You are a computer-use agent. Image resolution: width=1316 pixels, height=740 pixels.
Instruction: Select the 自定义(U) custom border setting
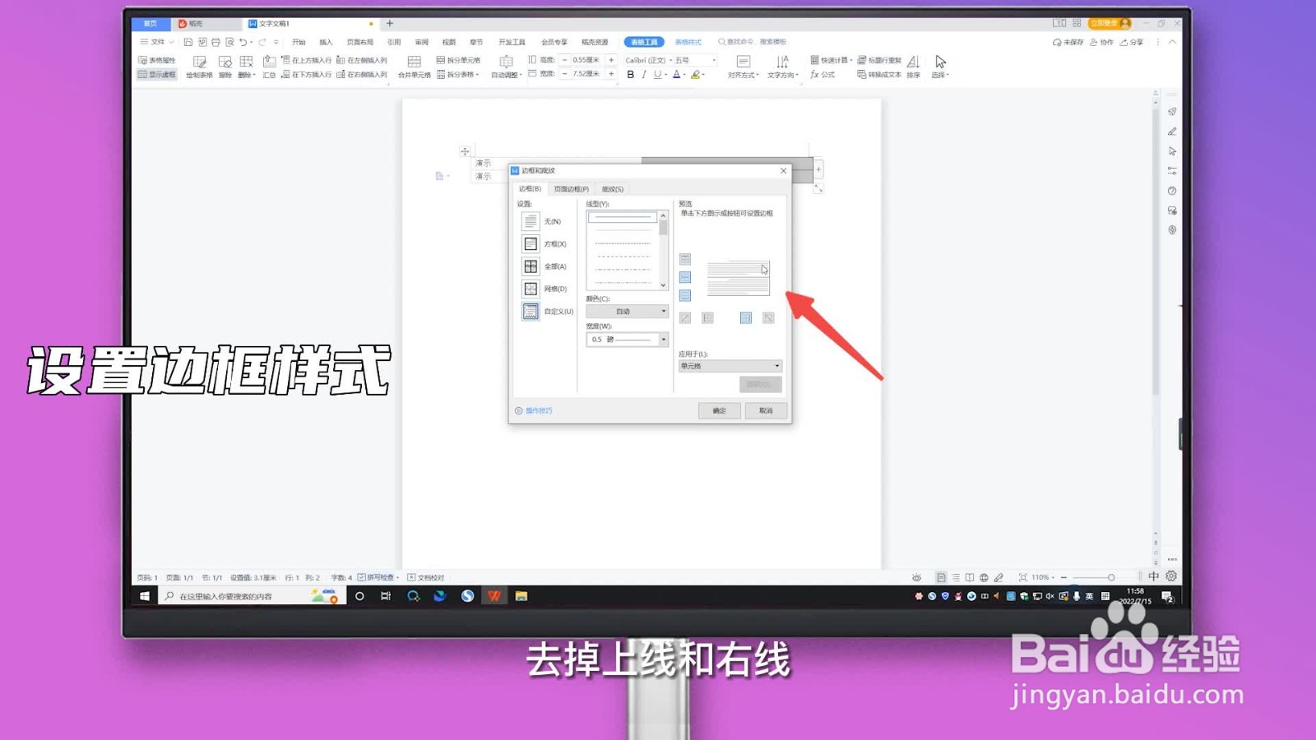546,312
